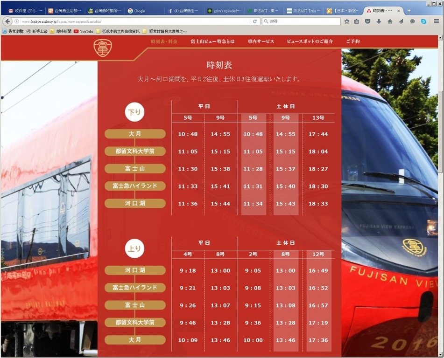
Task: Click the 上り direction circle badge
Action: pos(134,248)
